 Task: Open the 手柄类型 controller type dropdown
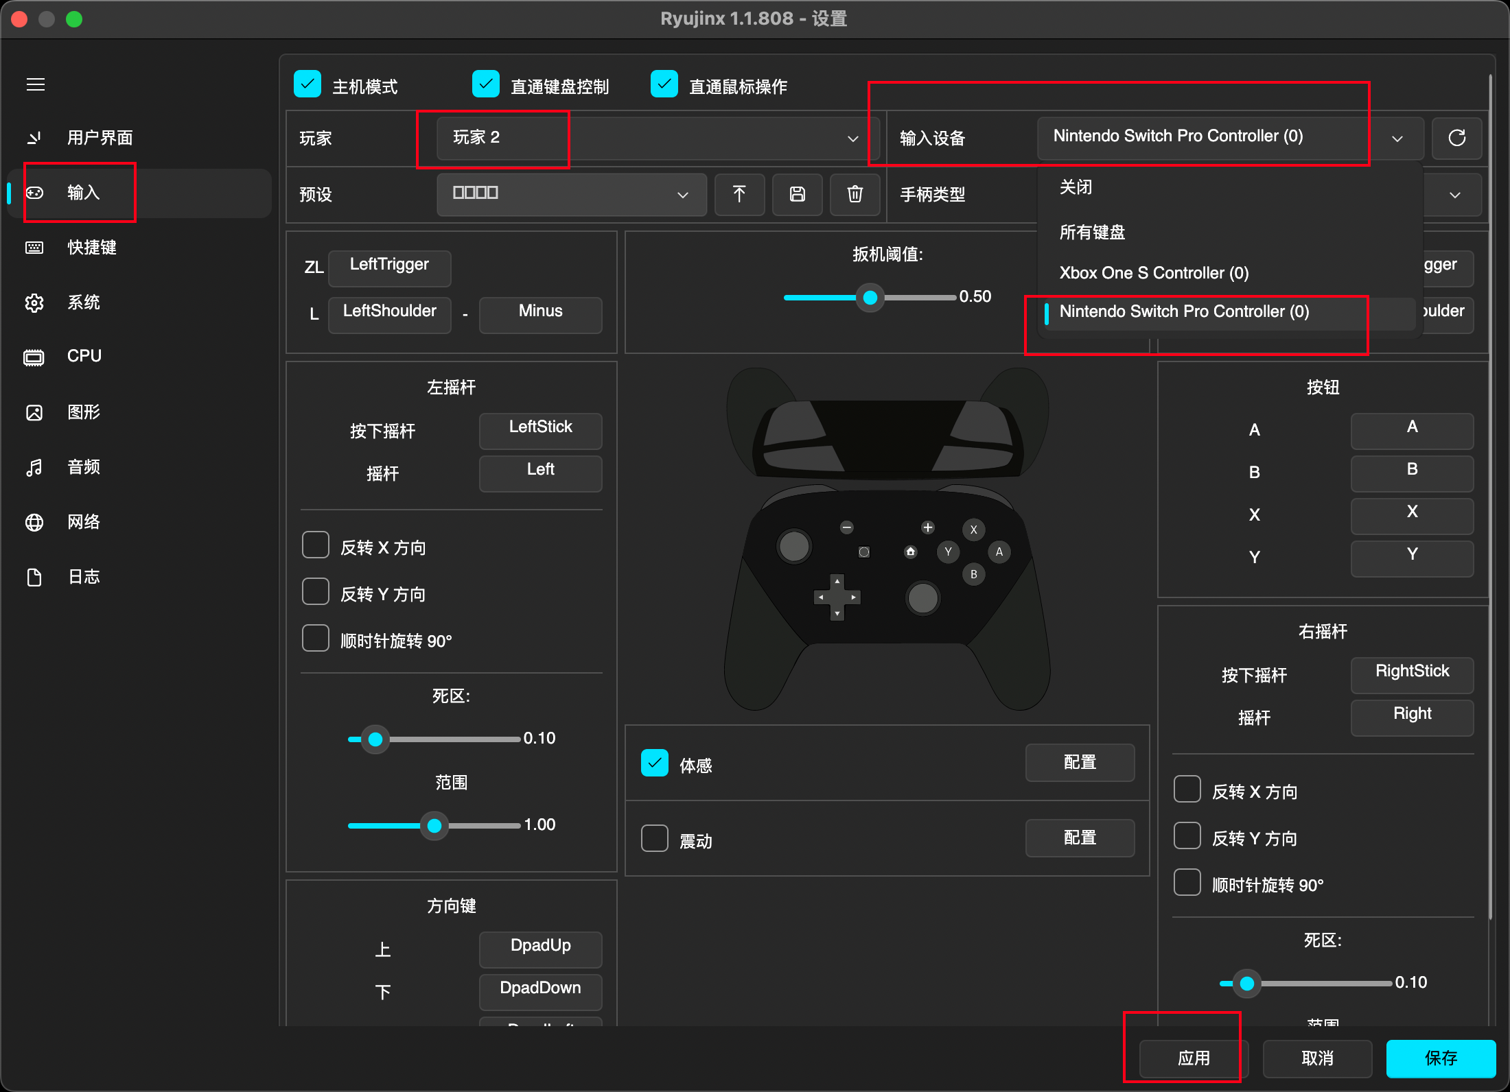[x=1454, y=195]
